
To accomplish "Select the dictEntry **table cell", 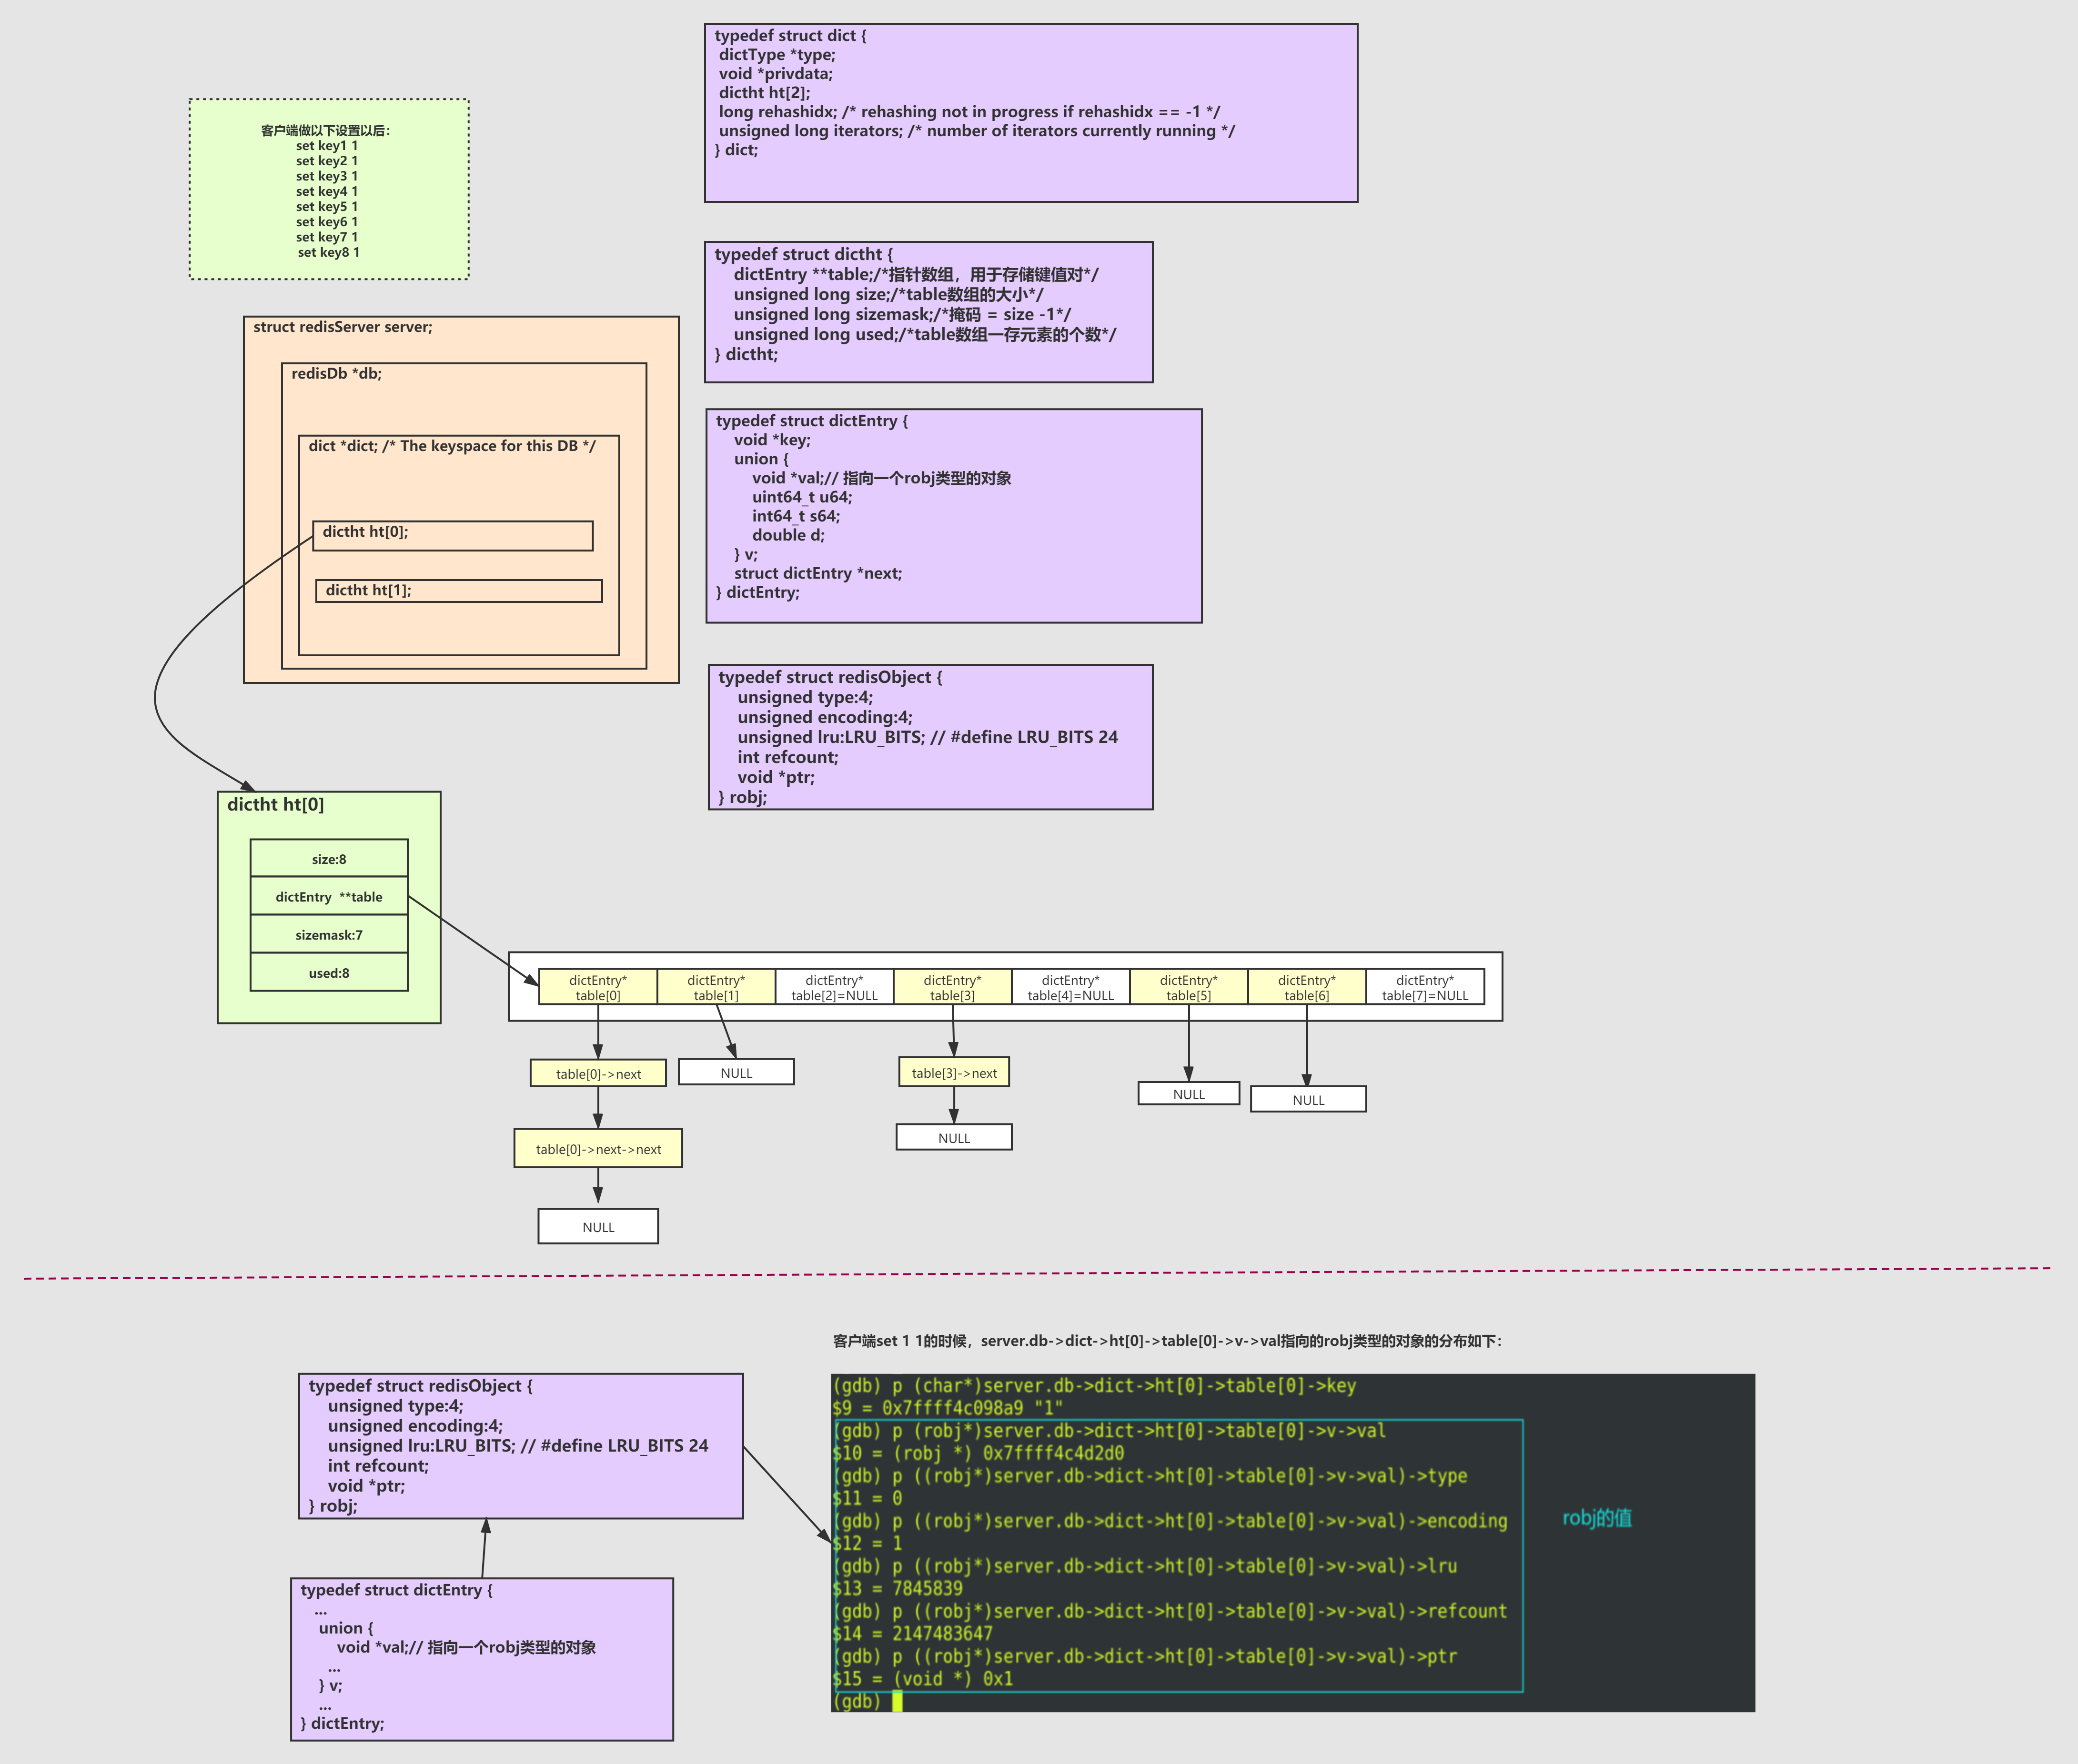I will 328,897.
